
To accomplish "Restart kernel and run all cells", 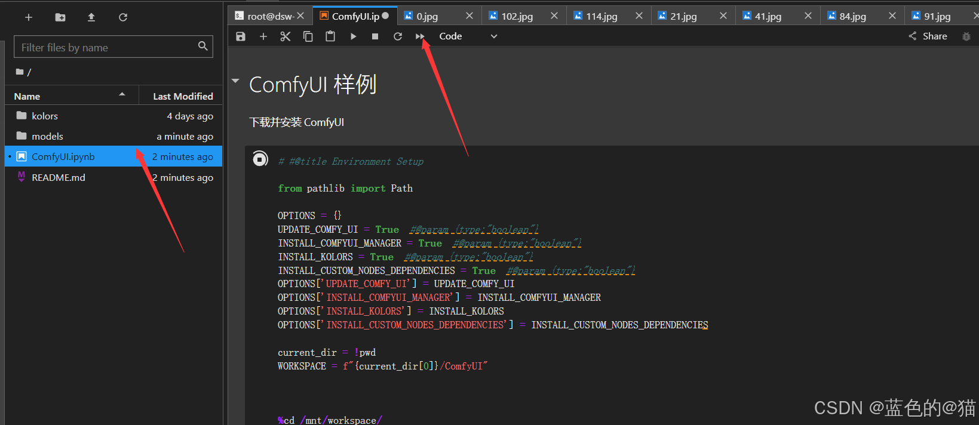I will point(420,36).
